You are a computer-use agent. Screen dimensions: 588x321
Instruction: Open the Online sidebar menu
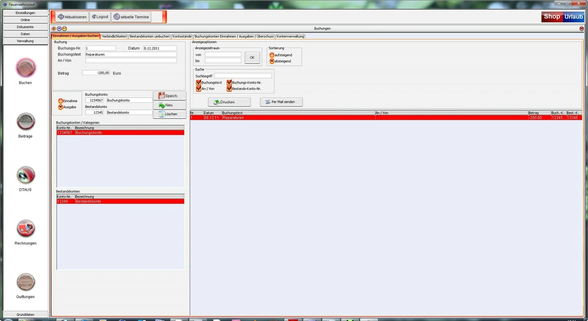tap(25, 20)
